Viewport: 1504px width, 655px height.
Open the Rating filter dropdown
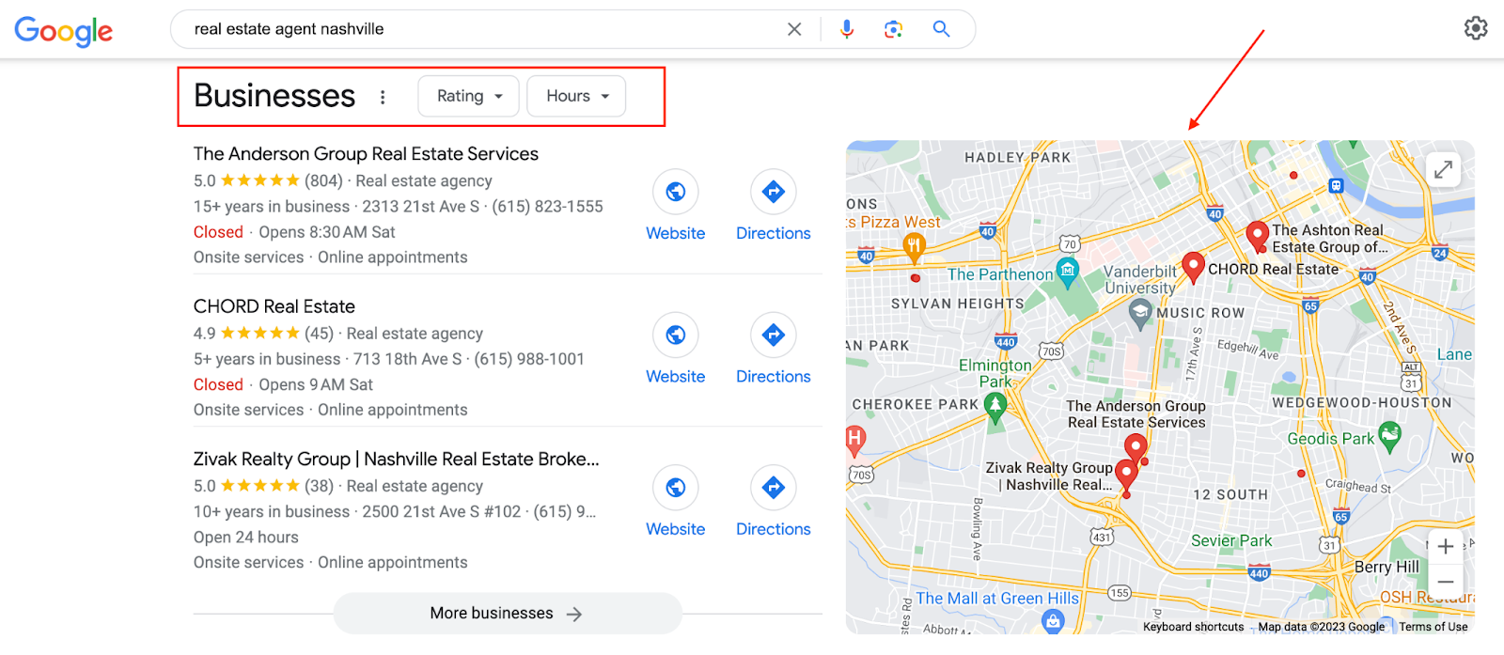pos(469,96)
